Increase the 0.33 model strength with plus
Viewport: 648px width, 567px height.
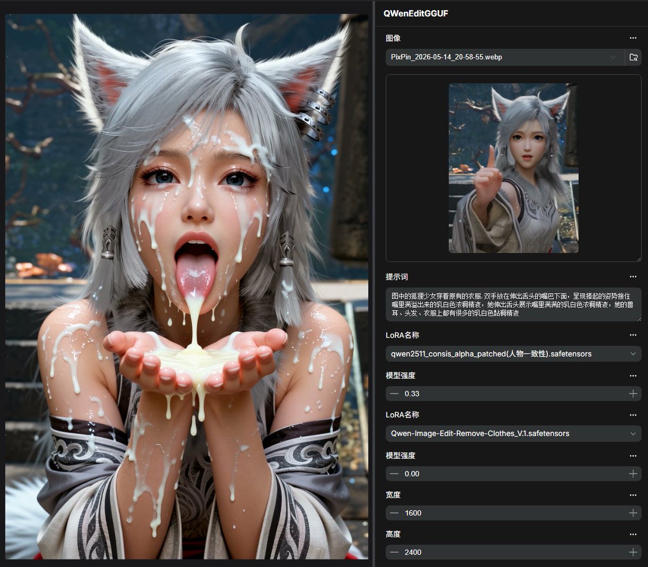pyautogui.click(x=633, y=393)
